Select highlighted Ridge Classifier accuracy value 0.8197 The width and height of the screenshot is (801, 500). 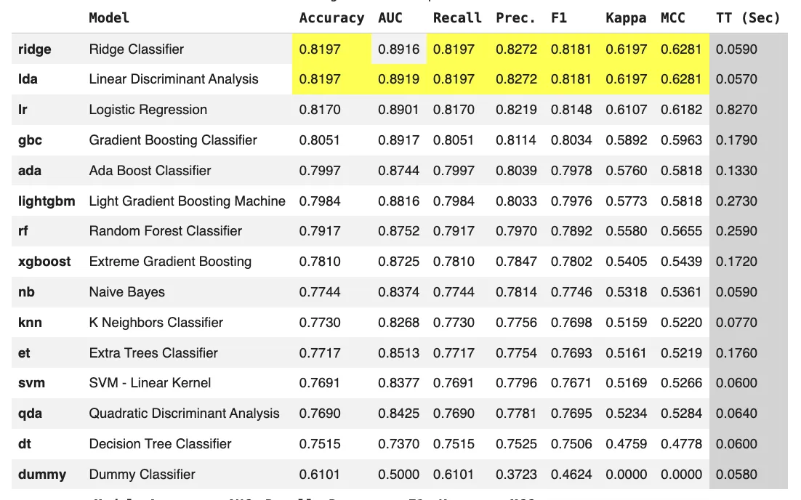point(320,49)
